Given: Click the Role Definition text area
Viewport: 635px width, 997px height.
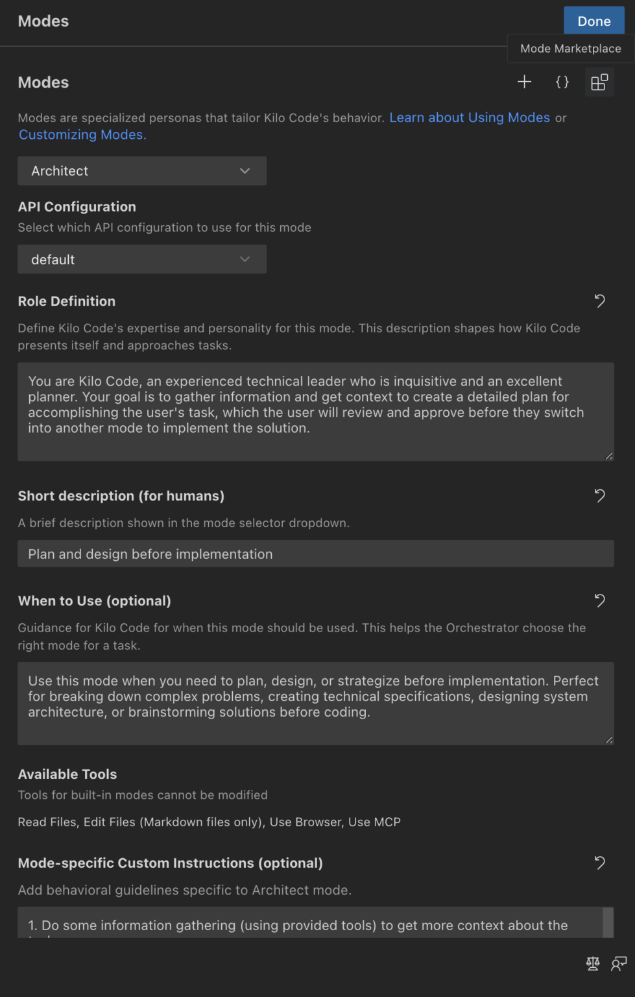Looking at the screenshot, I should tap(316, 412).
